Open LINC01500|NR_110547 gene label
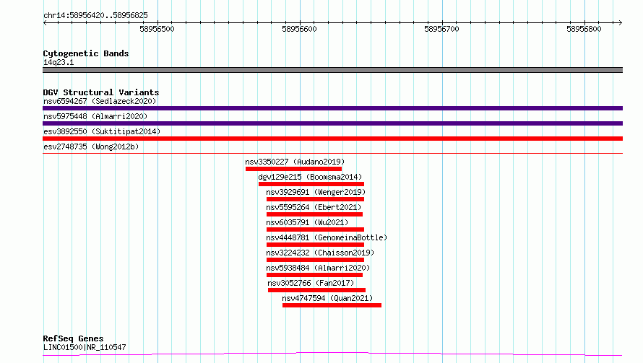This screenshot has height=363, width=643. point(85,347)
